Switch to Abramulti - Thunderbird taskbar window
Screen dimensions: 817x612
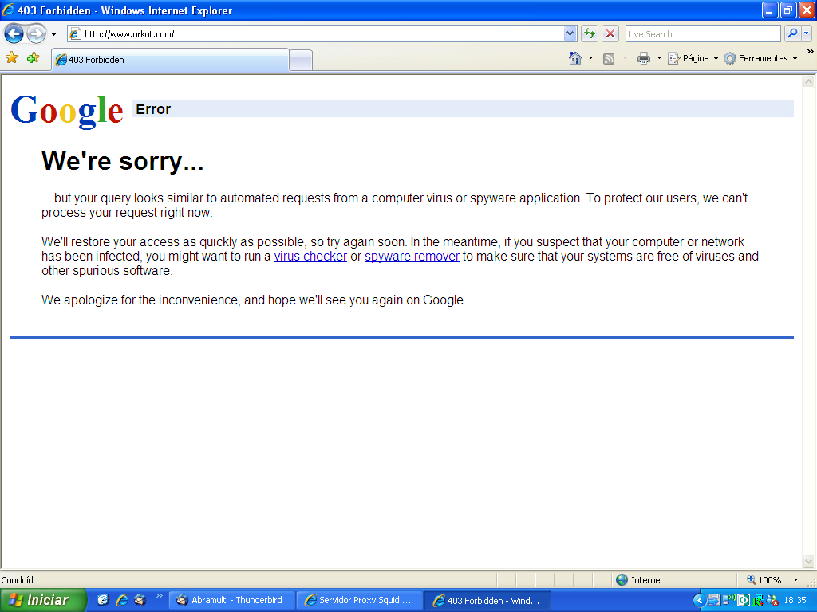[x=232, y=600]
